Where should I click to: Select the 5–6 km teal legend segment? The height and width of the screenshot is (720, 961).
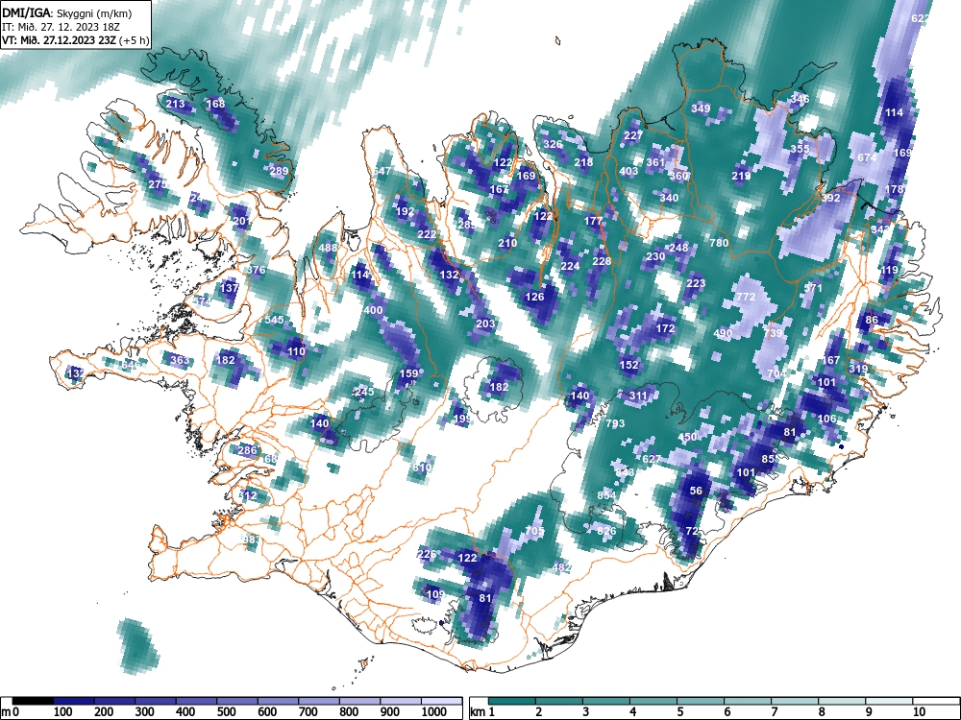coord(702,701)
